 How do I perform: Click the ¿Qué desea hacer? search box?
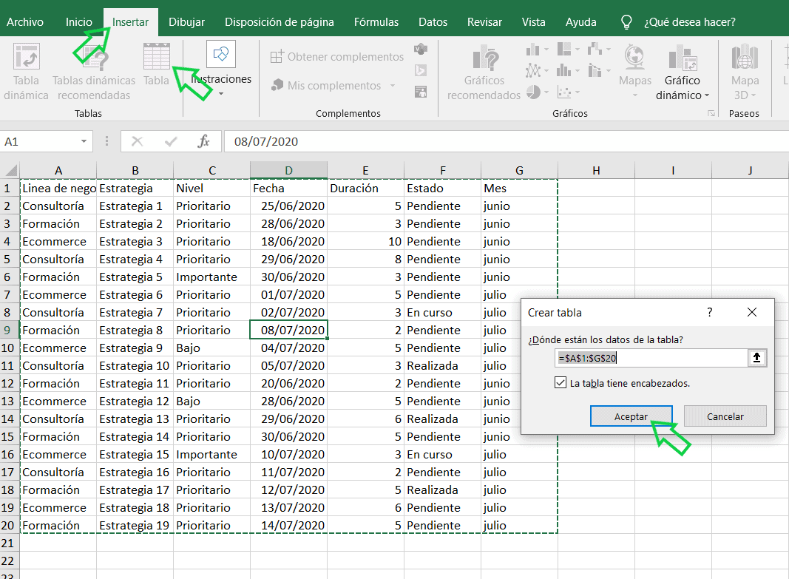click(x=690, y=22)
